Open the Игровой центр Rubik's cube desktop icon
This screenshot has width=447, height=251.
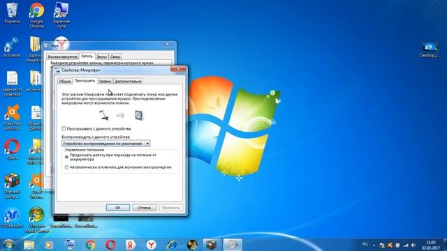point(12,185)
